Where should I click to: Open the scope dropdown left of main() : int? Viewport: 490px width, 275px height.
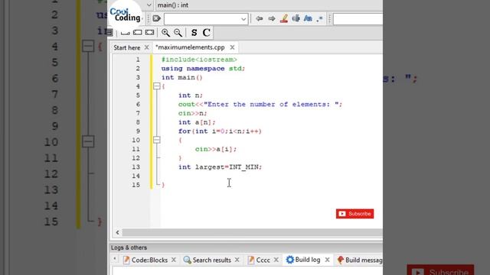[x=149, y=5]
